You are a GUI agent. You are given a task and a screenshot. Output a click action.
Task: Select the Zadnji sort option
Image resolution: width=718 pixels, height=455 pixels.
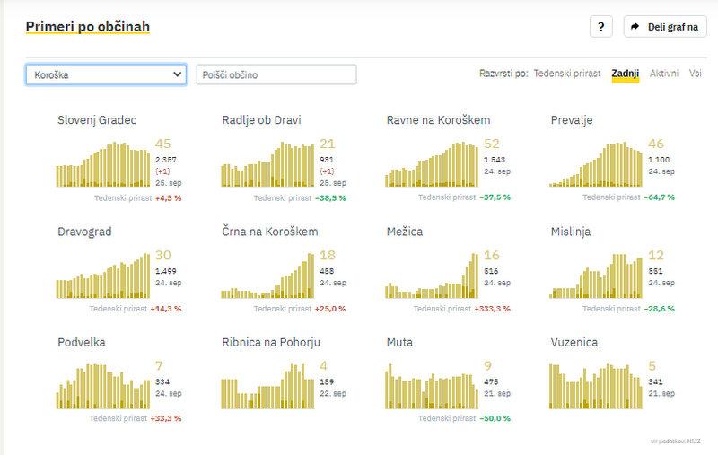[x=625, y=74]
